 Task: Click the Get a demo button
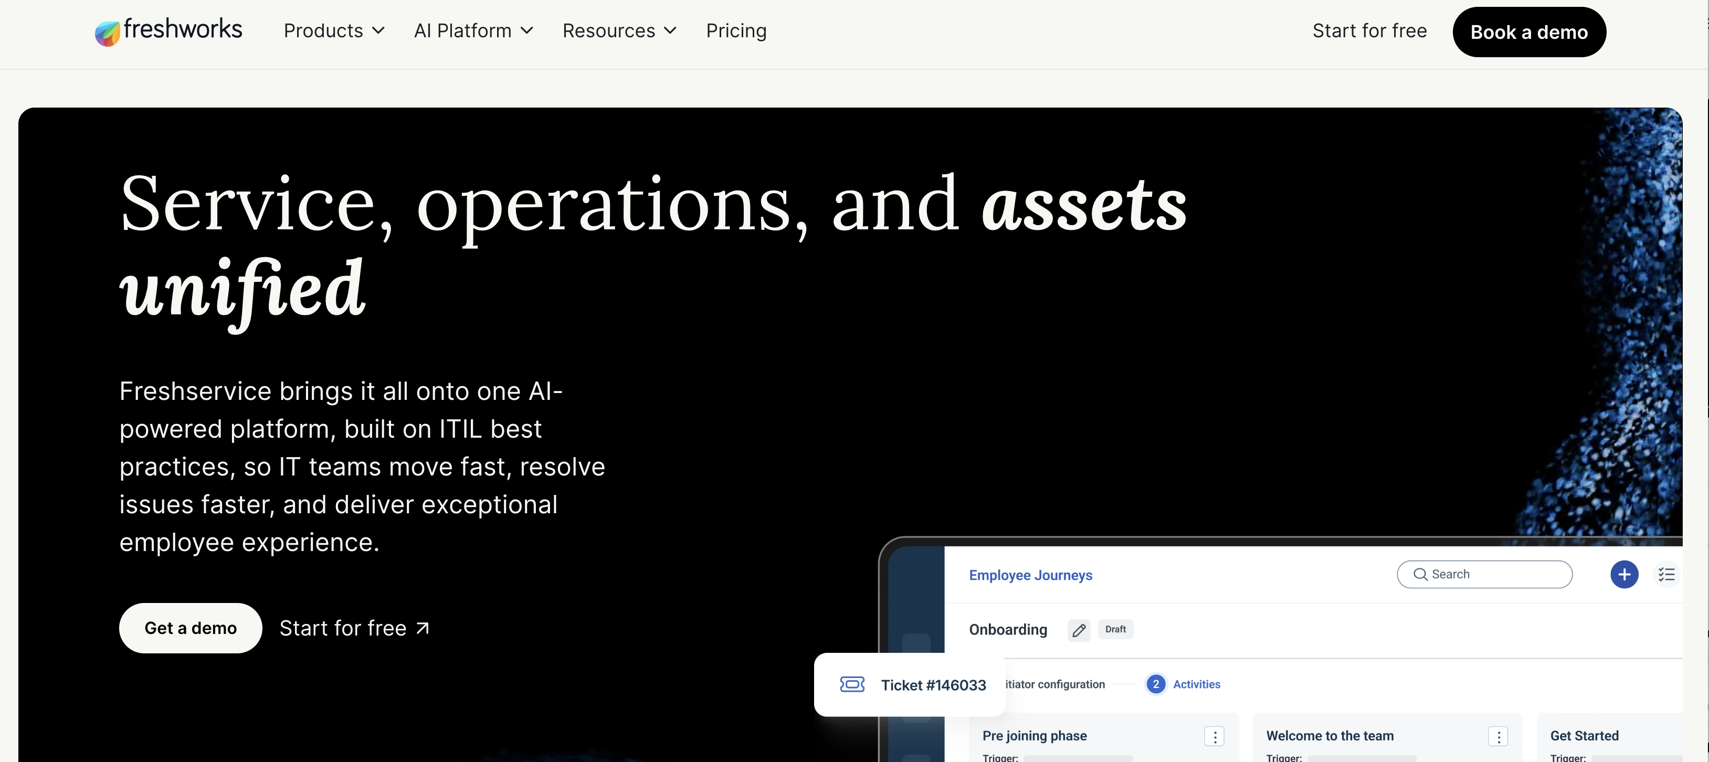pos(191,628)
